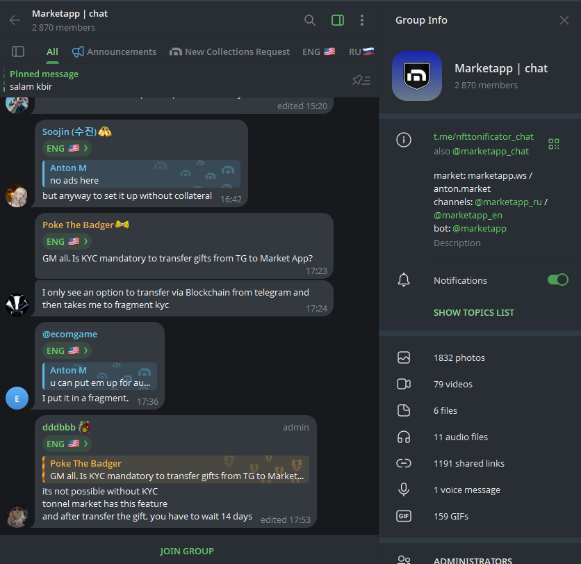Open the 6 files document icon

click(x=404, y=410)
